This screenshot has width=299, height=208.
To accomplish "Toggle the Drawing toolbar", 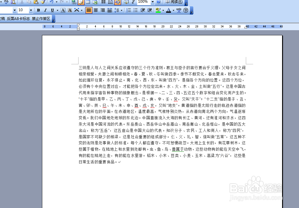I will (x=117, y=2).
